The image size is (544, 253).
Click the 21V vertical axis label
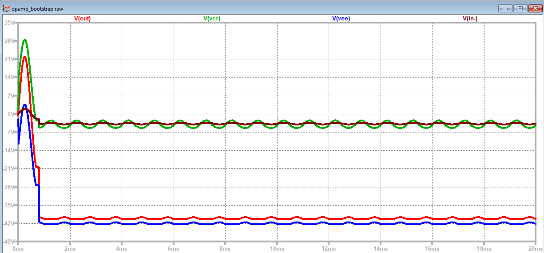9,59
